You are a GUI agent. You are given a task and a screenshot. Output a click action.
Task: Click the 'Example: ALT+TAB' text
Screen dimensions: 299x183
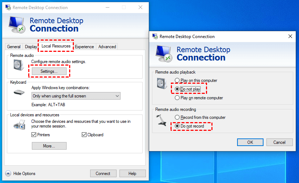[48, 105]
